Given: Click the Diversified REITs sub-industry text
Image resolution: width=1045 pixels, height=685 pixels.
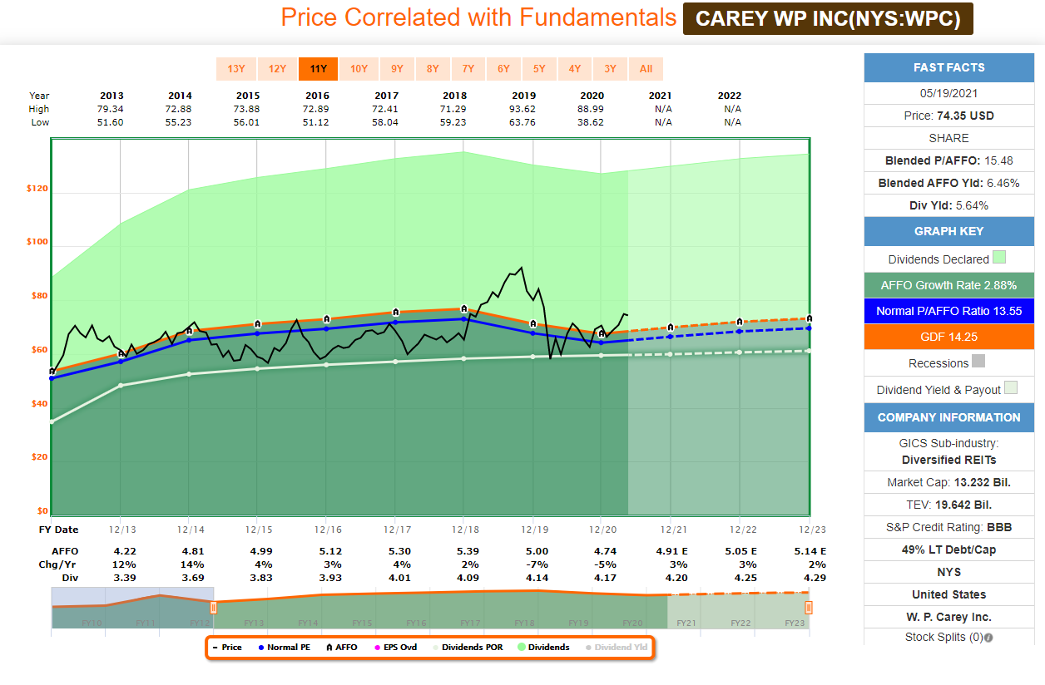Looking at the screenshot, I should coord(948,459).
